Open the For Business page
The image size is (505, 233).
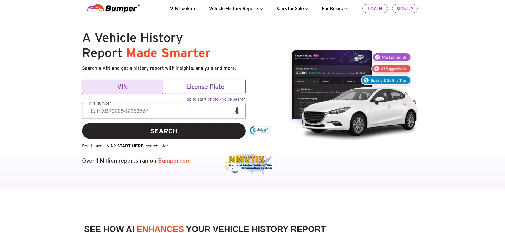tap(335, 9)
